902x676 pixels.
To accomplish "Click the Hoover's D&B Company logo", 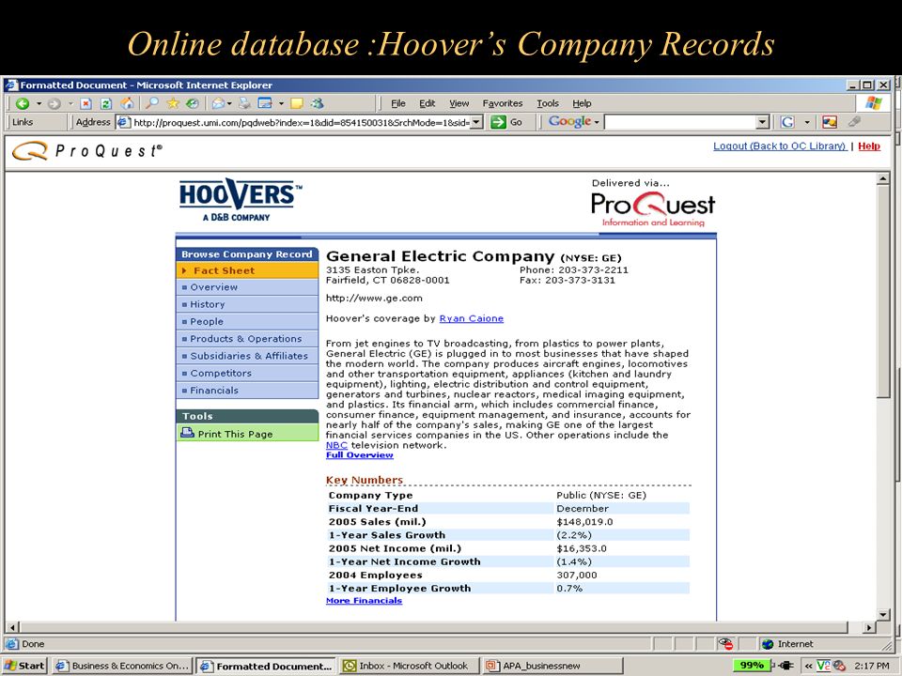I will [241, 199].
